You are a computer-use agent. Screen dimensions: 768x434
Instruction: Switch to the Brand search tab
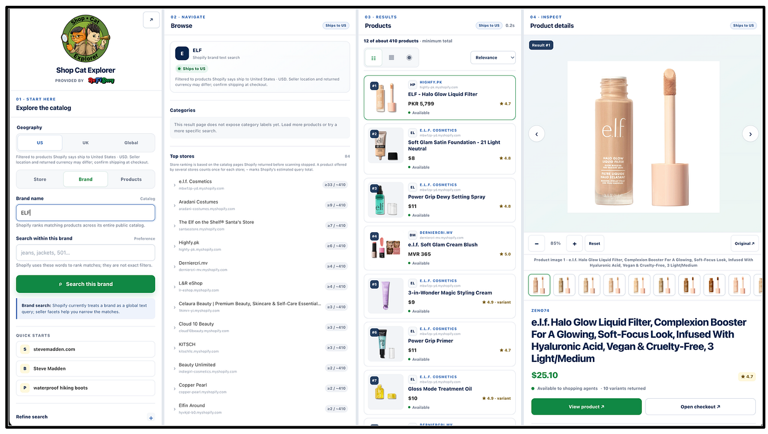[x=85, y=179]
